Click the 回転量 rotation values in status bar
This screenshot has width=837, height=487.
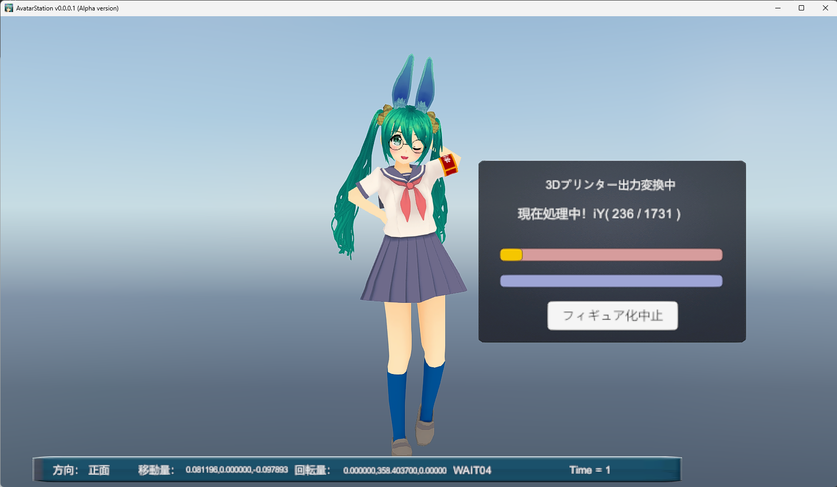coord(394,470)
